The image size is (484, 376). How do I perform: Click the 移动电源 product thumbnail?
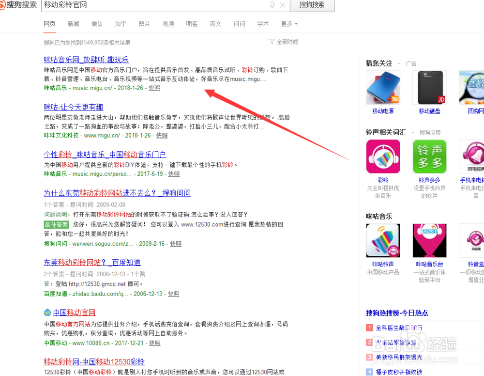[x=383, y=87]
